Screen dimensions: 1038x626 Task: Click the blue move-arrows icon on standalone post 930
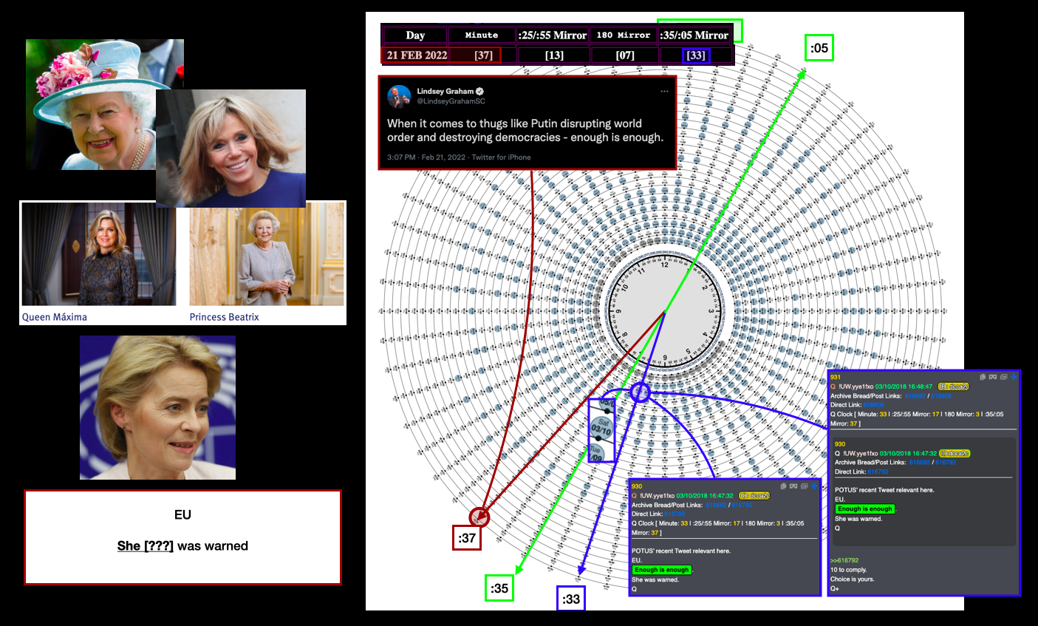click(x=815, y=486)
